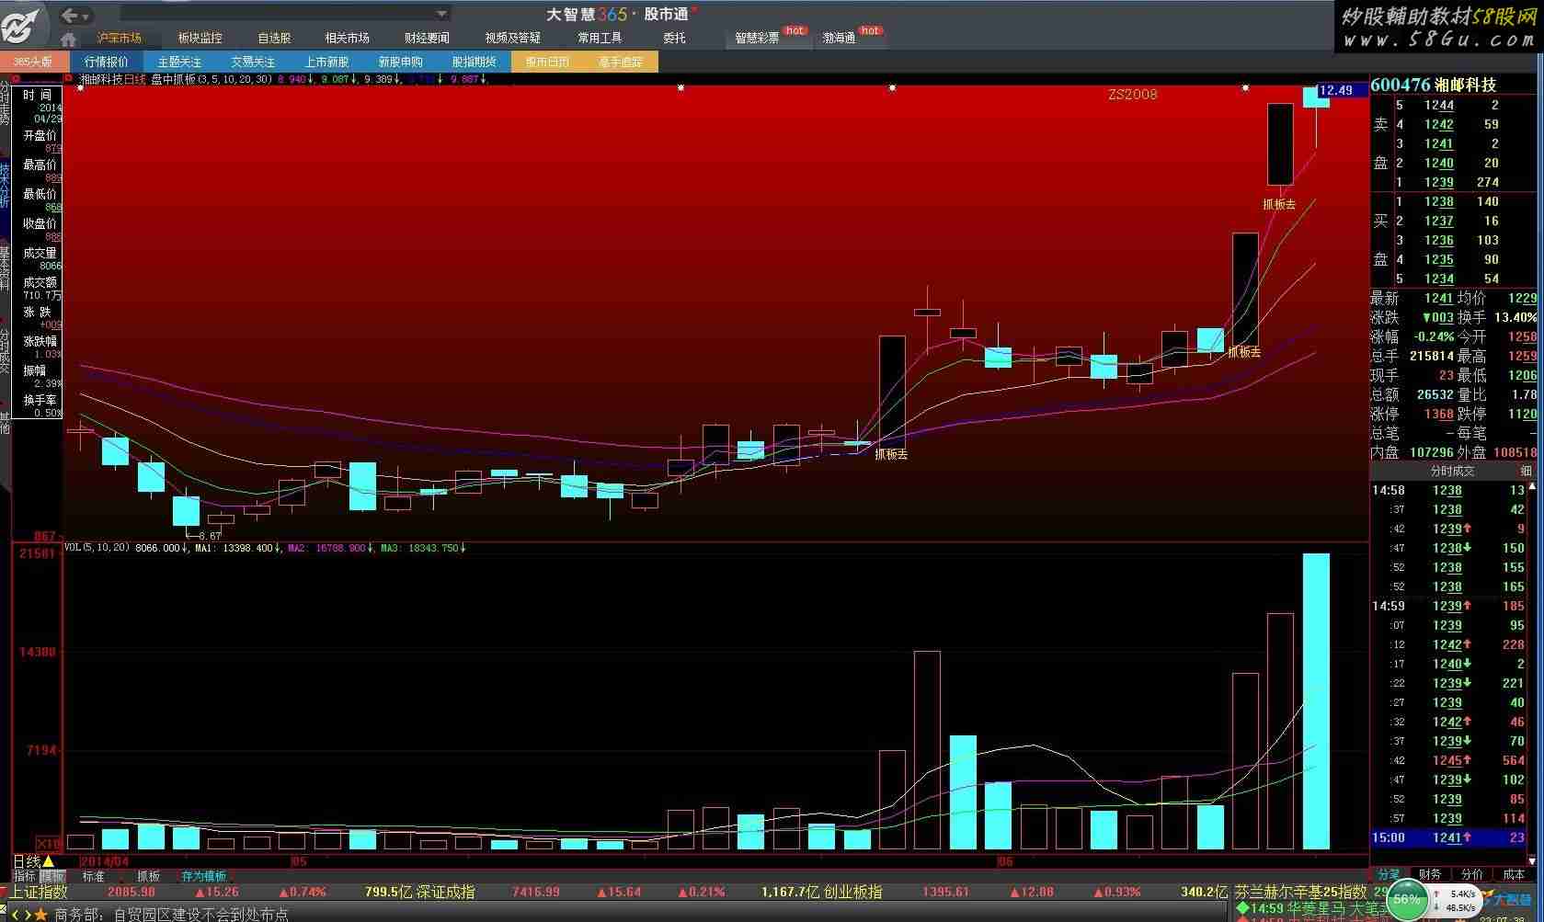Select the 交易关注 tab
This screenshot has height=922, width=1544.
coord(253,62)
